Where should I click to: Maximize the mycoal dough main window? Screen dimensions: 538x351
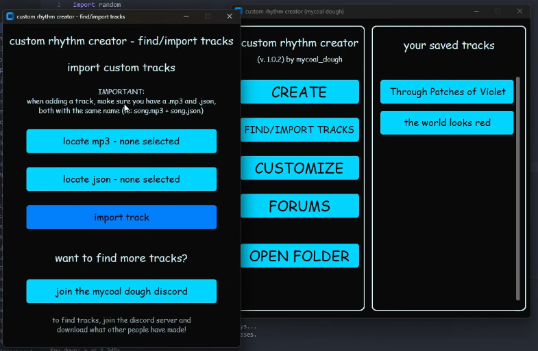(498, 12)
